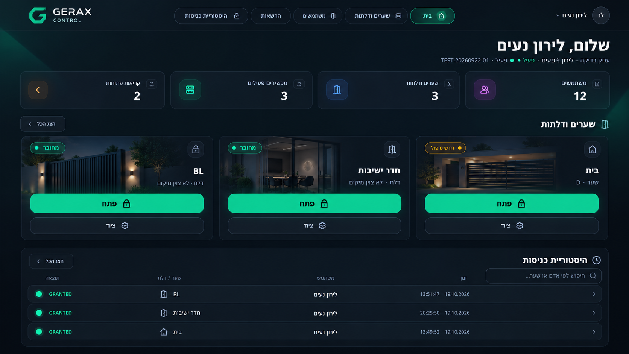Click the 13:51:47 timestamp in history
This screenshot has width=629, height=354.
(430, 294)
